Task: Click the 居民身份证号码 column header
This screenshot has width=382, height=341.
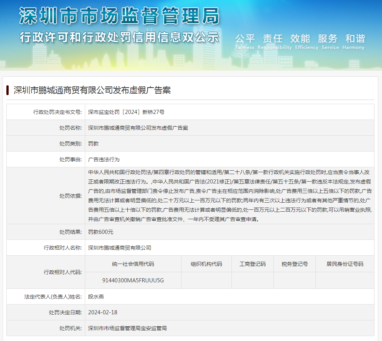Action: (345, 264)
